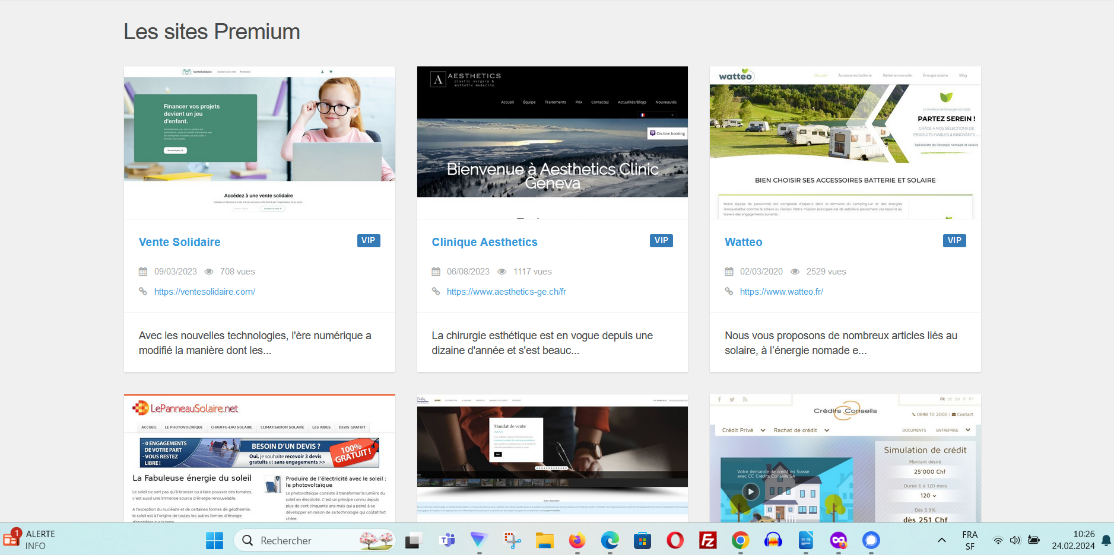Switch to Google Chrome in the taskbar

click(740, 540)
